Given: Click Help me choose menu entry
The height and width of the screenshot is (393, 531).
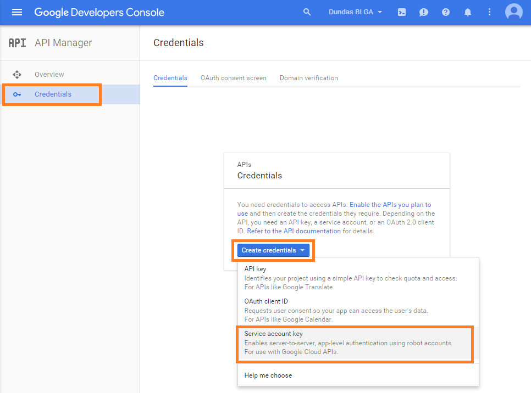Looking at the screenshot, I should pos(268,375).
